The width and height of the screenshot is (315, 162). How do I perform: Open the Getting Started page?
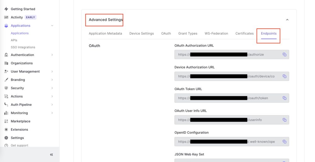click(23, 9)
